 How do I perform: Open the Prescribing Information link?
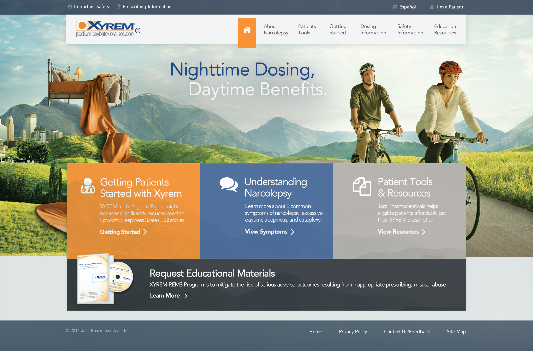[x=147, y=7]
